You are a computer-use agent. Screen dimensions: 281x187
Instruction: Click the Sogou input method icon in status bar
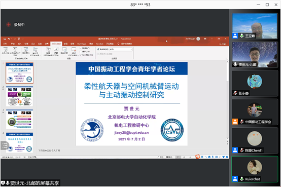click(x=197, y=157)
